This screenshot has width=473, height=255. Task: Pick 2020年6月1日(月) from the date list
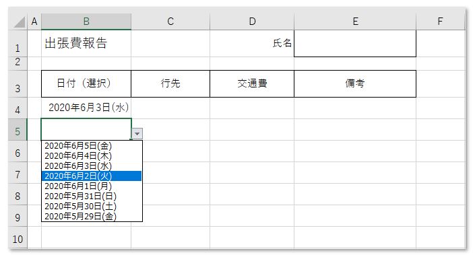pos(92,186)
